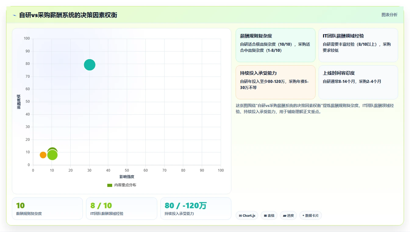Select the orange bubble on the chart
Screen dimensions: 410x232
(x=43, y=155)
